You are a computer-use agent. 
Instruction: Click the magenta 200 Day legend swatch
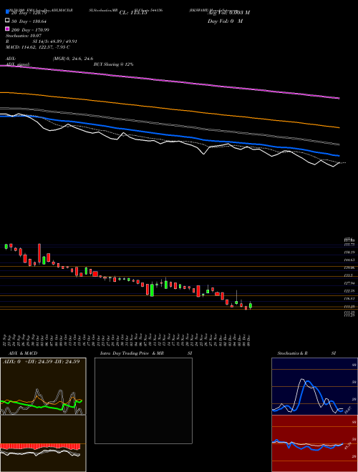pyautogui.click(x=7, y=29)
